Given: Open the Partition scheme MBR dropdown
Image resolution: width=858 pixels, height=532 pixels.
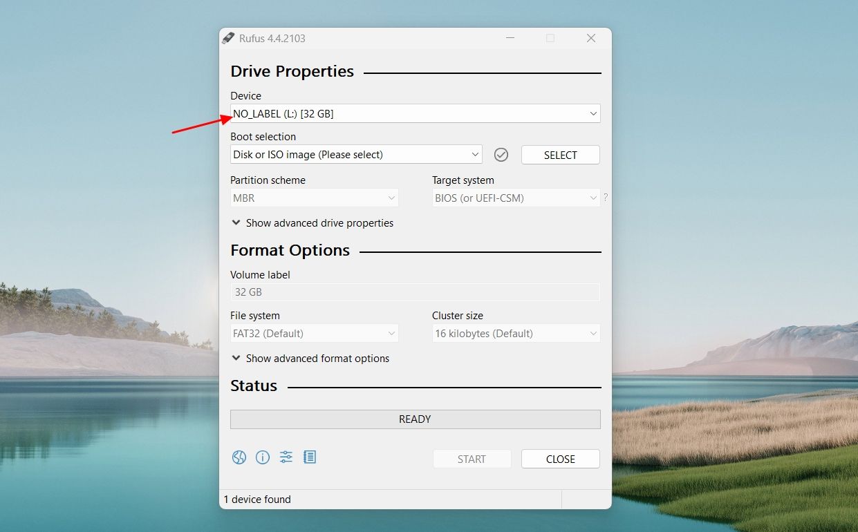Looking at the screenshot, I should 315,198.
